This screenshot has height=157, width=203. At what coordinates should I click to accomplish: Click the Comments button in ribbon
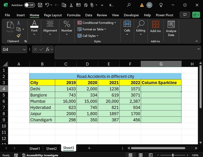tap(185, 15)
